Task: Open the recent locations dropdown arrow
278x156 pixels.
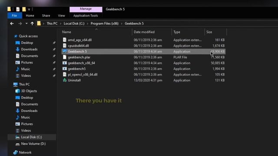Action: point(26,23)
